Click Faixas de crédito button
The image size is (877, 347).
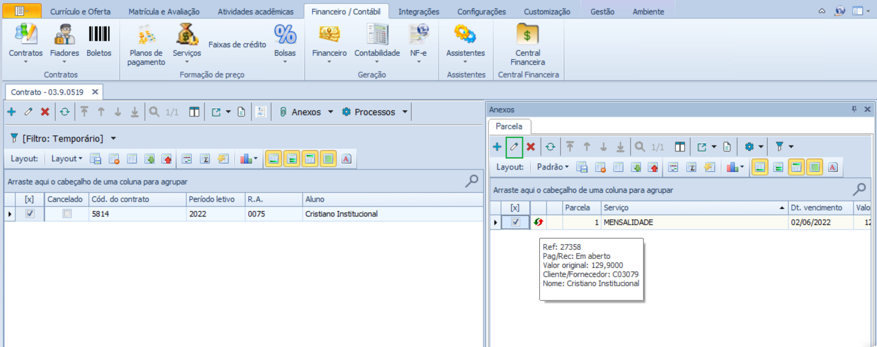click(x=237, y=44)
